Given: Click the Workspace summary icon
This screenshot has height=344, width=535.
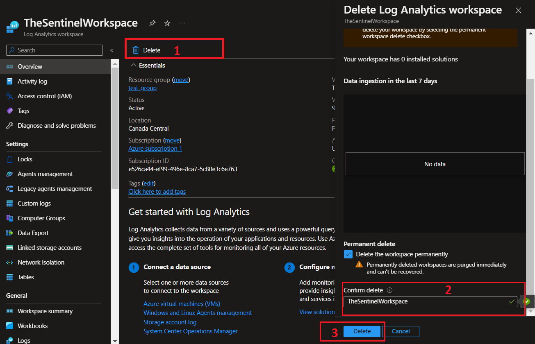Looking at the screenshot, I should (x=9, y=311).
